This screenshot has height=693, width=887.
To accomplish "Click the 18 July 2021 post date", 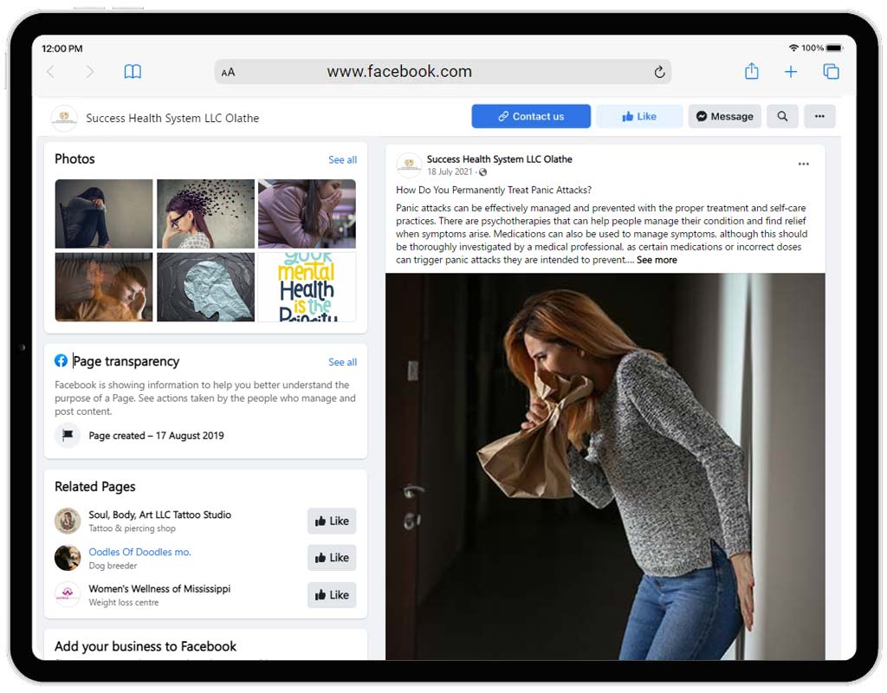I will (450, 172).
